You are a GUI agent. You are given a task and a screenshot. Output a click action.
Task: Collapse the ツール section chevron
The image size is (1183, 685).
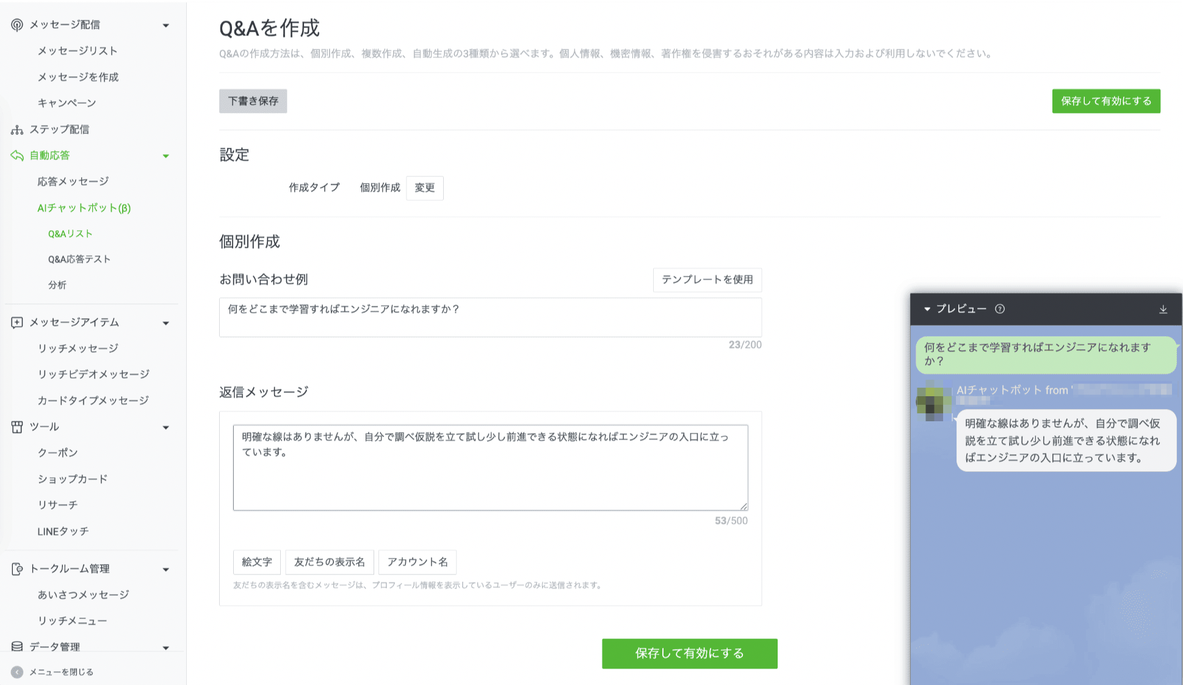165,427
